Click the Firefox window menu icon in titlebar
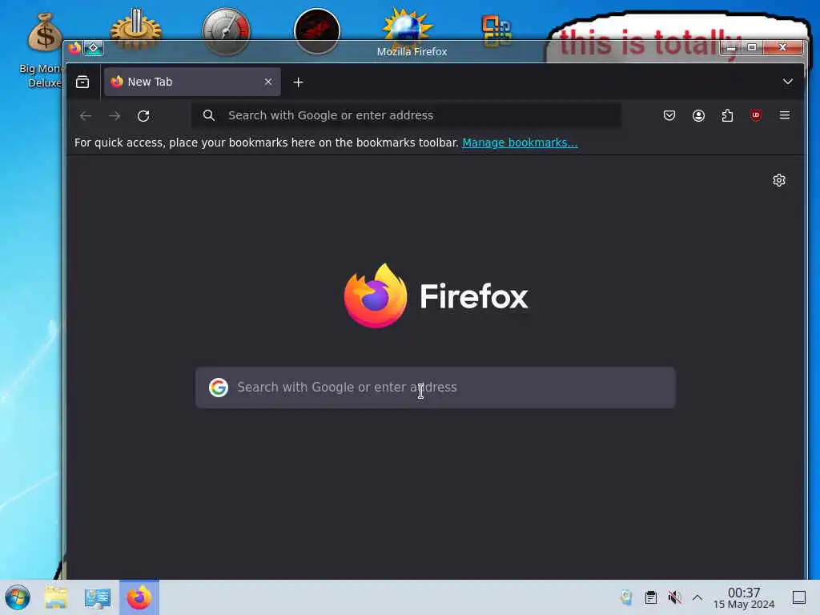The height and width of the screenshot is (615, 820). coord(74,48)
